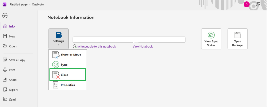Go back using the back arrow
The height and width of the screenshot is (107, 267).
[5, 16]
